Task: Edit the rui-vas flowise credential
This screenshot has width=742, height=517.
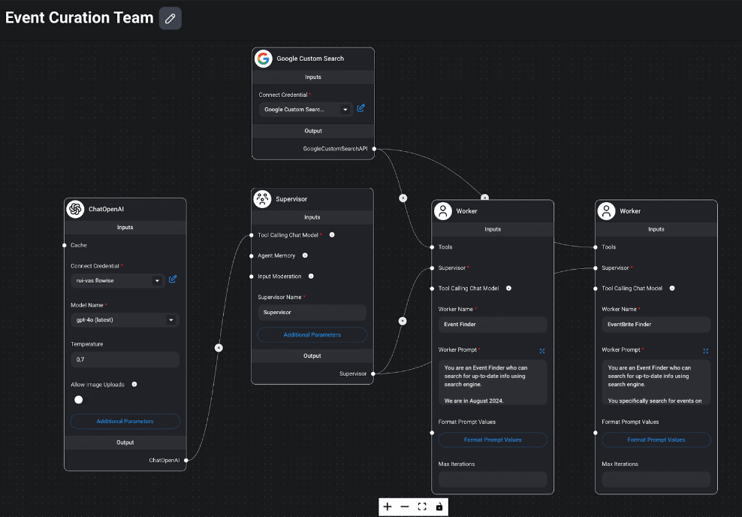Action: [173, 280]
